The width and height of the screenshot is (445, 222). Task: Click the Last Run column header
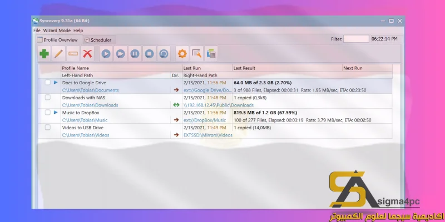(x=207, y=68)
